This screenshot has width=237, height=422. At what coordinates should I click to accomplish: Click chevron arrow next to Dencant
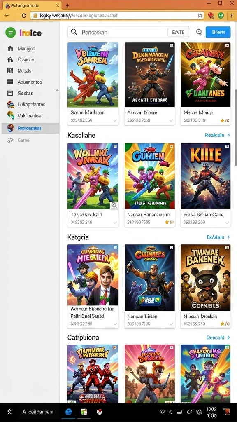229,337
